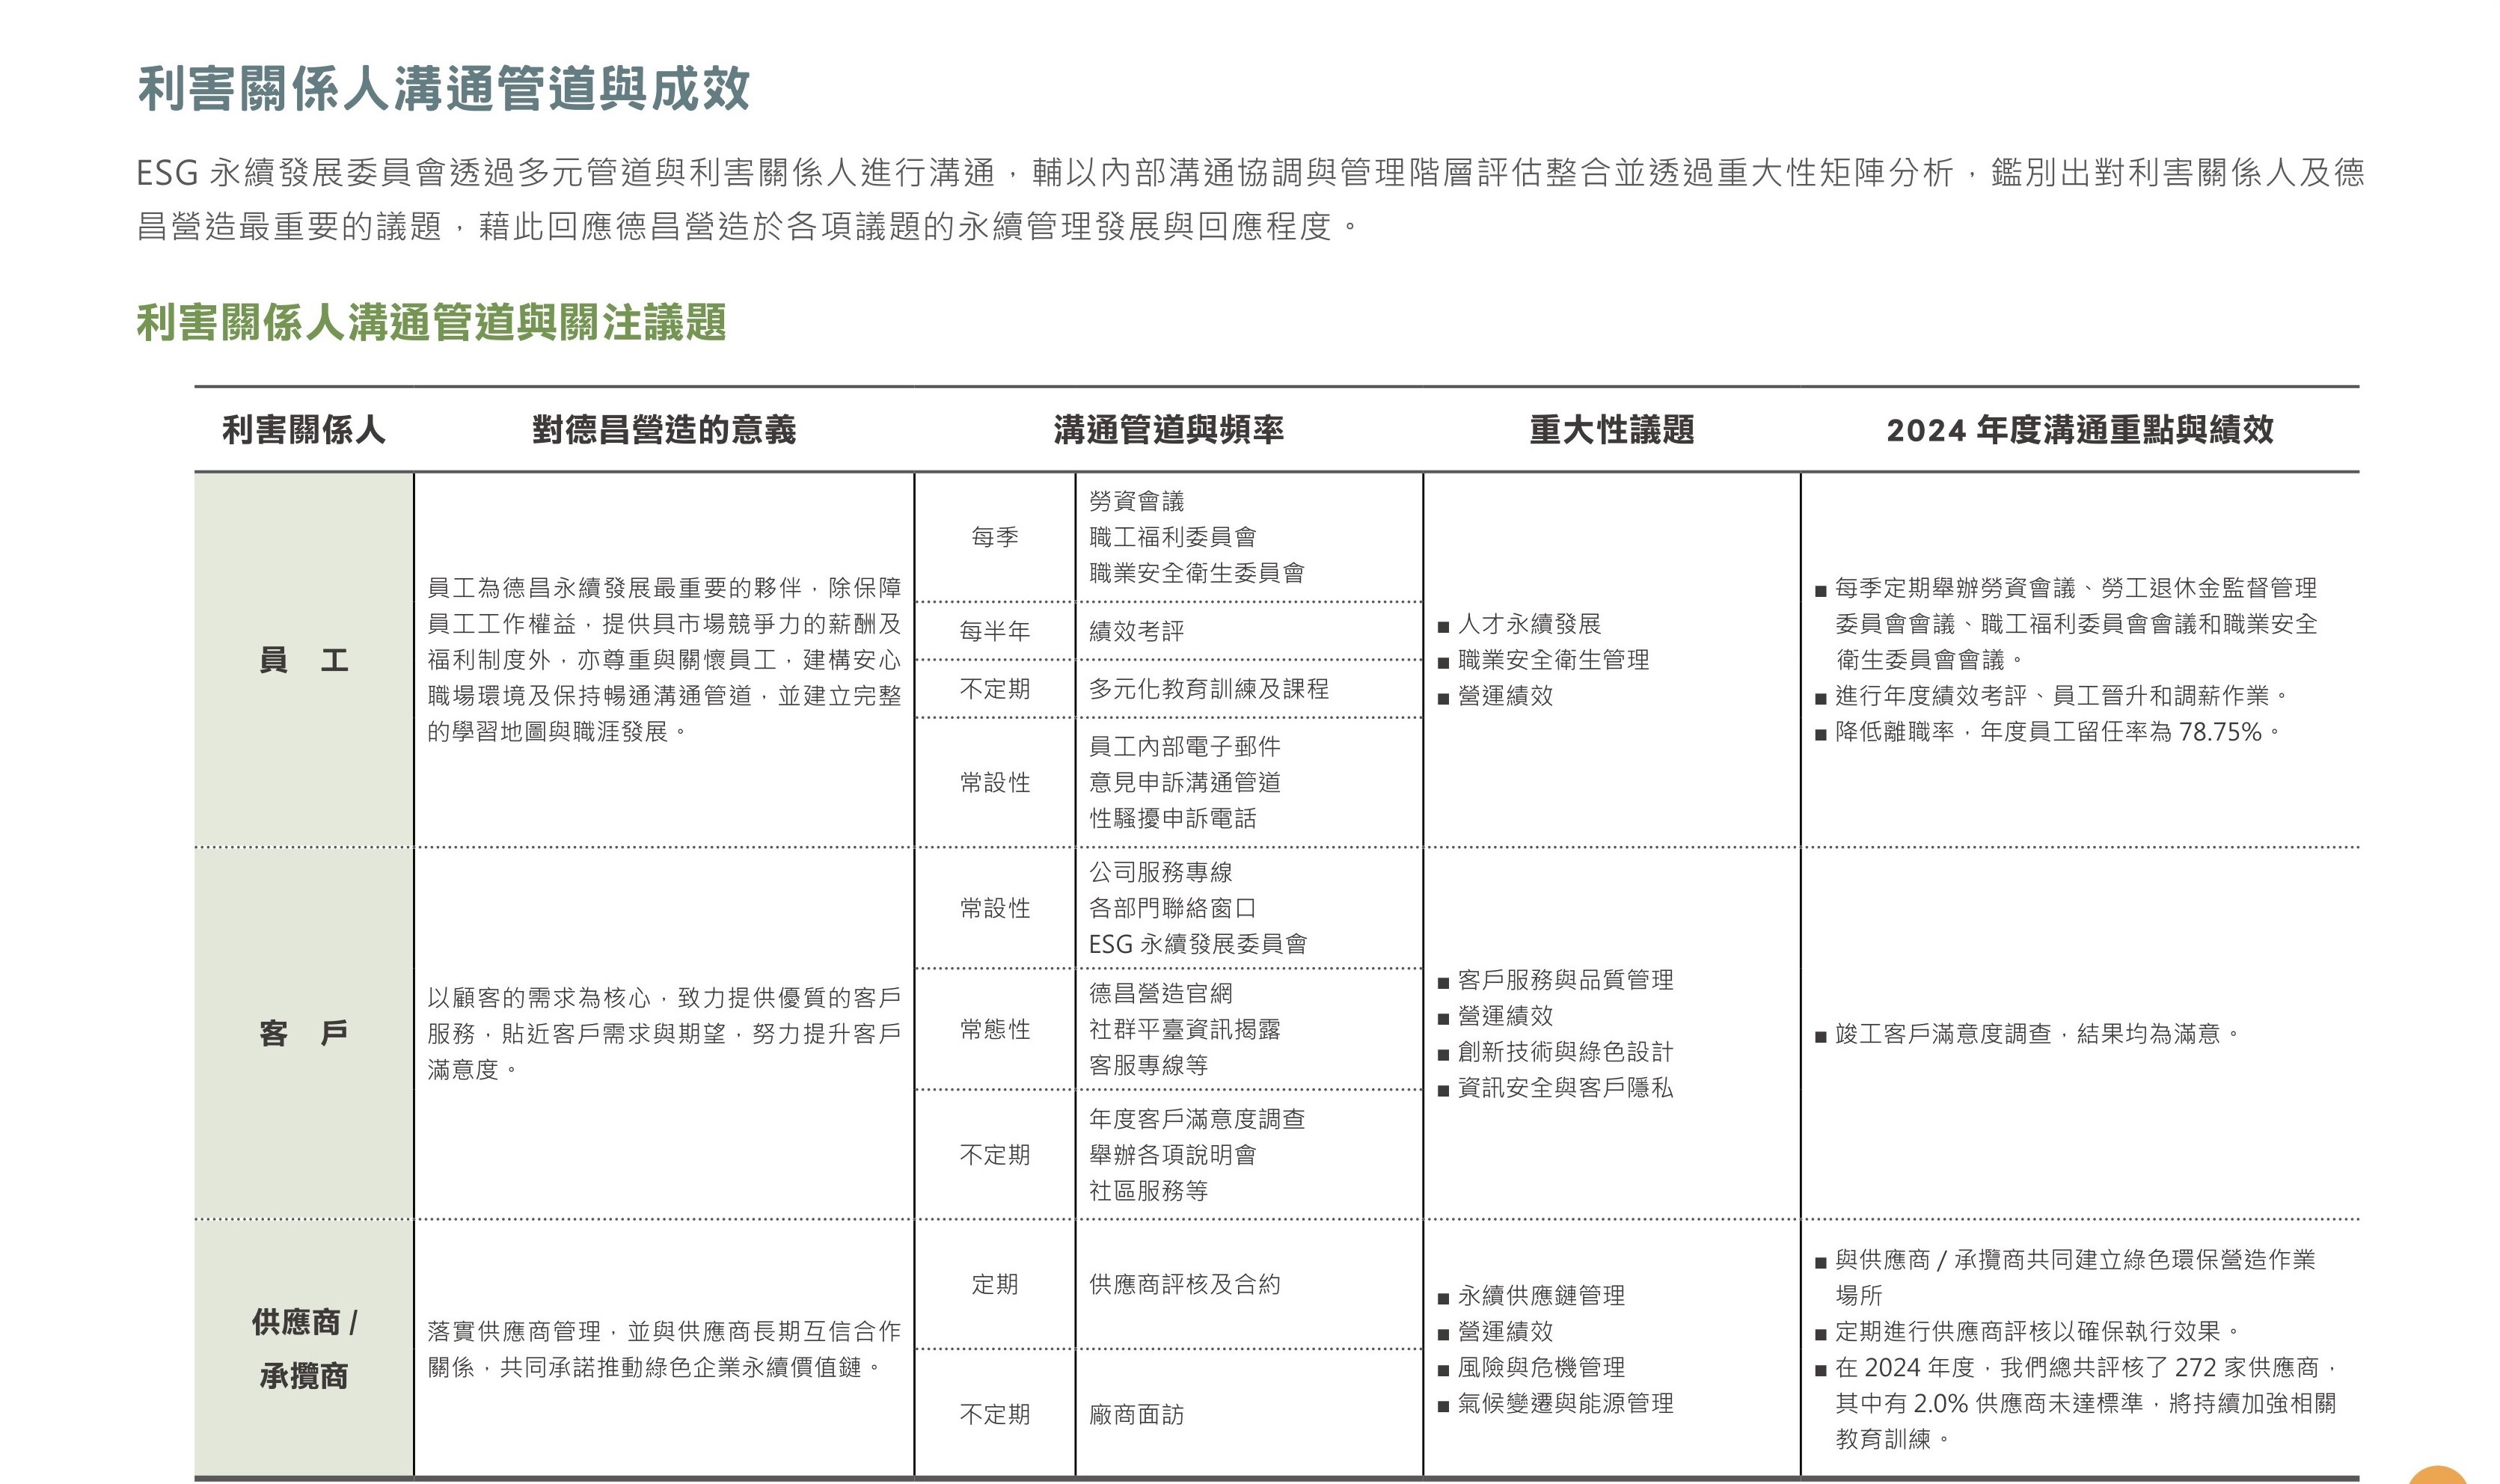Click the page title 利害關係人溝通管道與成效
This screenshot has width=2500, height=1484.
443,88
